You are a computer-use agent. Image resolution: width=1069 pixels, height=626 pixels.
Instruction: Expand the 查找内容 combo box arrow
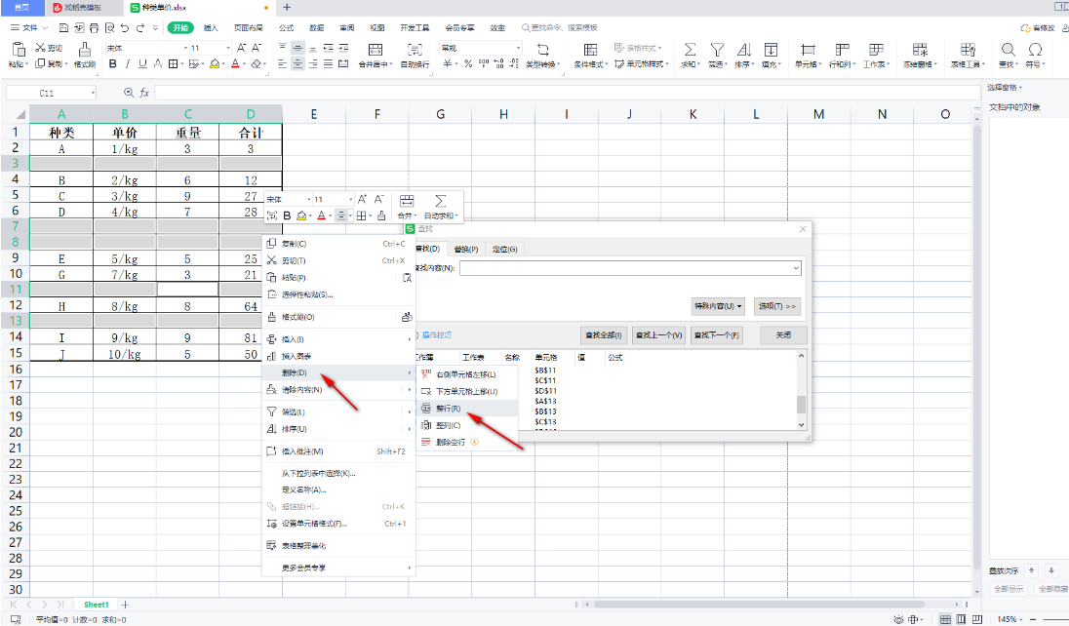click(x=796, y=269)
